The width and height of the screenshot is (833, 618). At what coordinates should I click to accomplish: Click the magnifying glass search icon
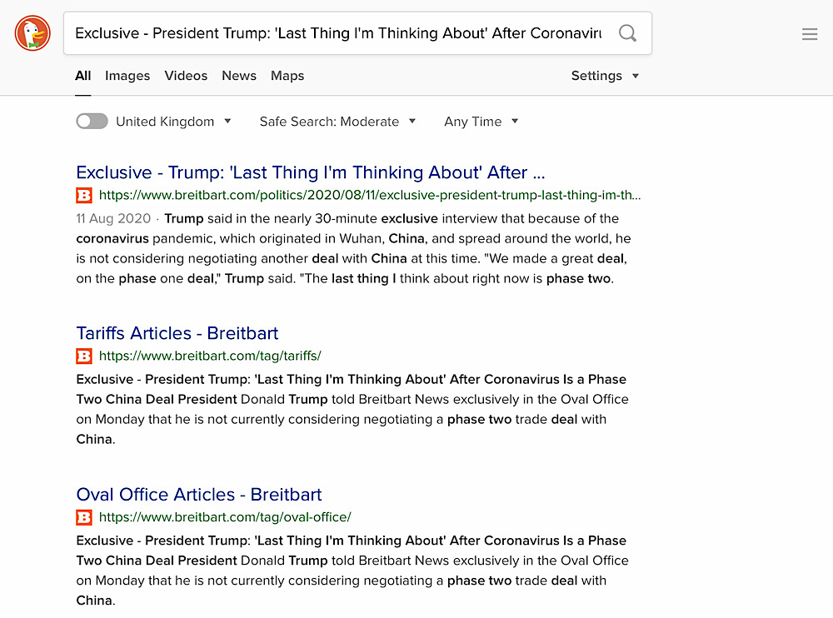(627, 33)
